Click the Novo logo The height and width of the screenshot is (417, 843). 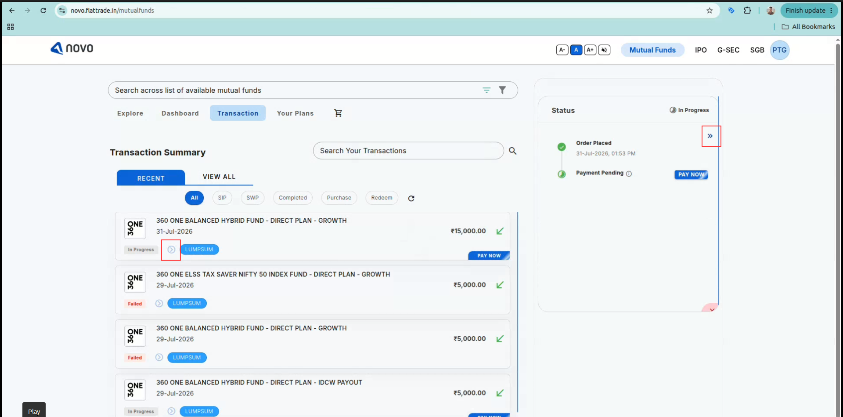tap(72, 48)
